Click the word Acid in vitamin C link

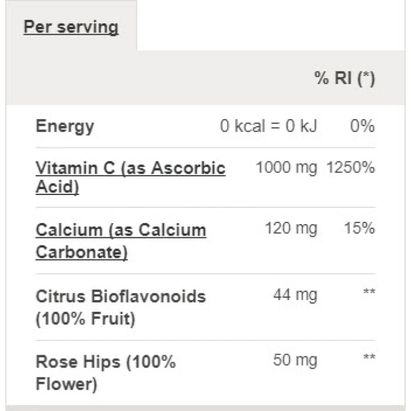[57, 188]
